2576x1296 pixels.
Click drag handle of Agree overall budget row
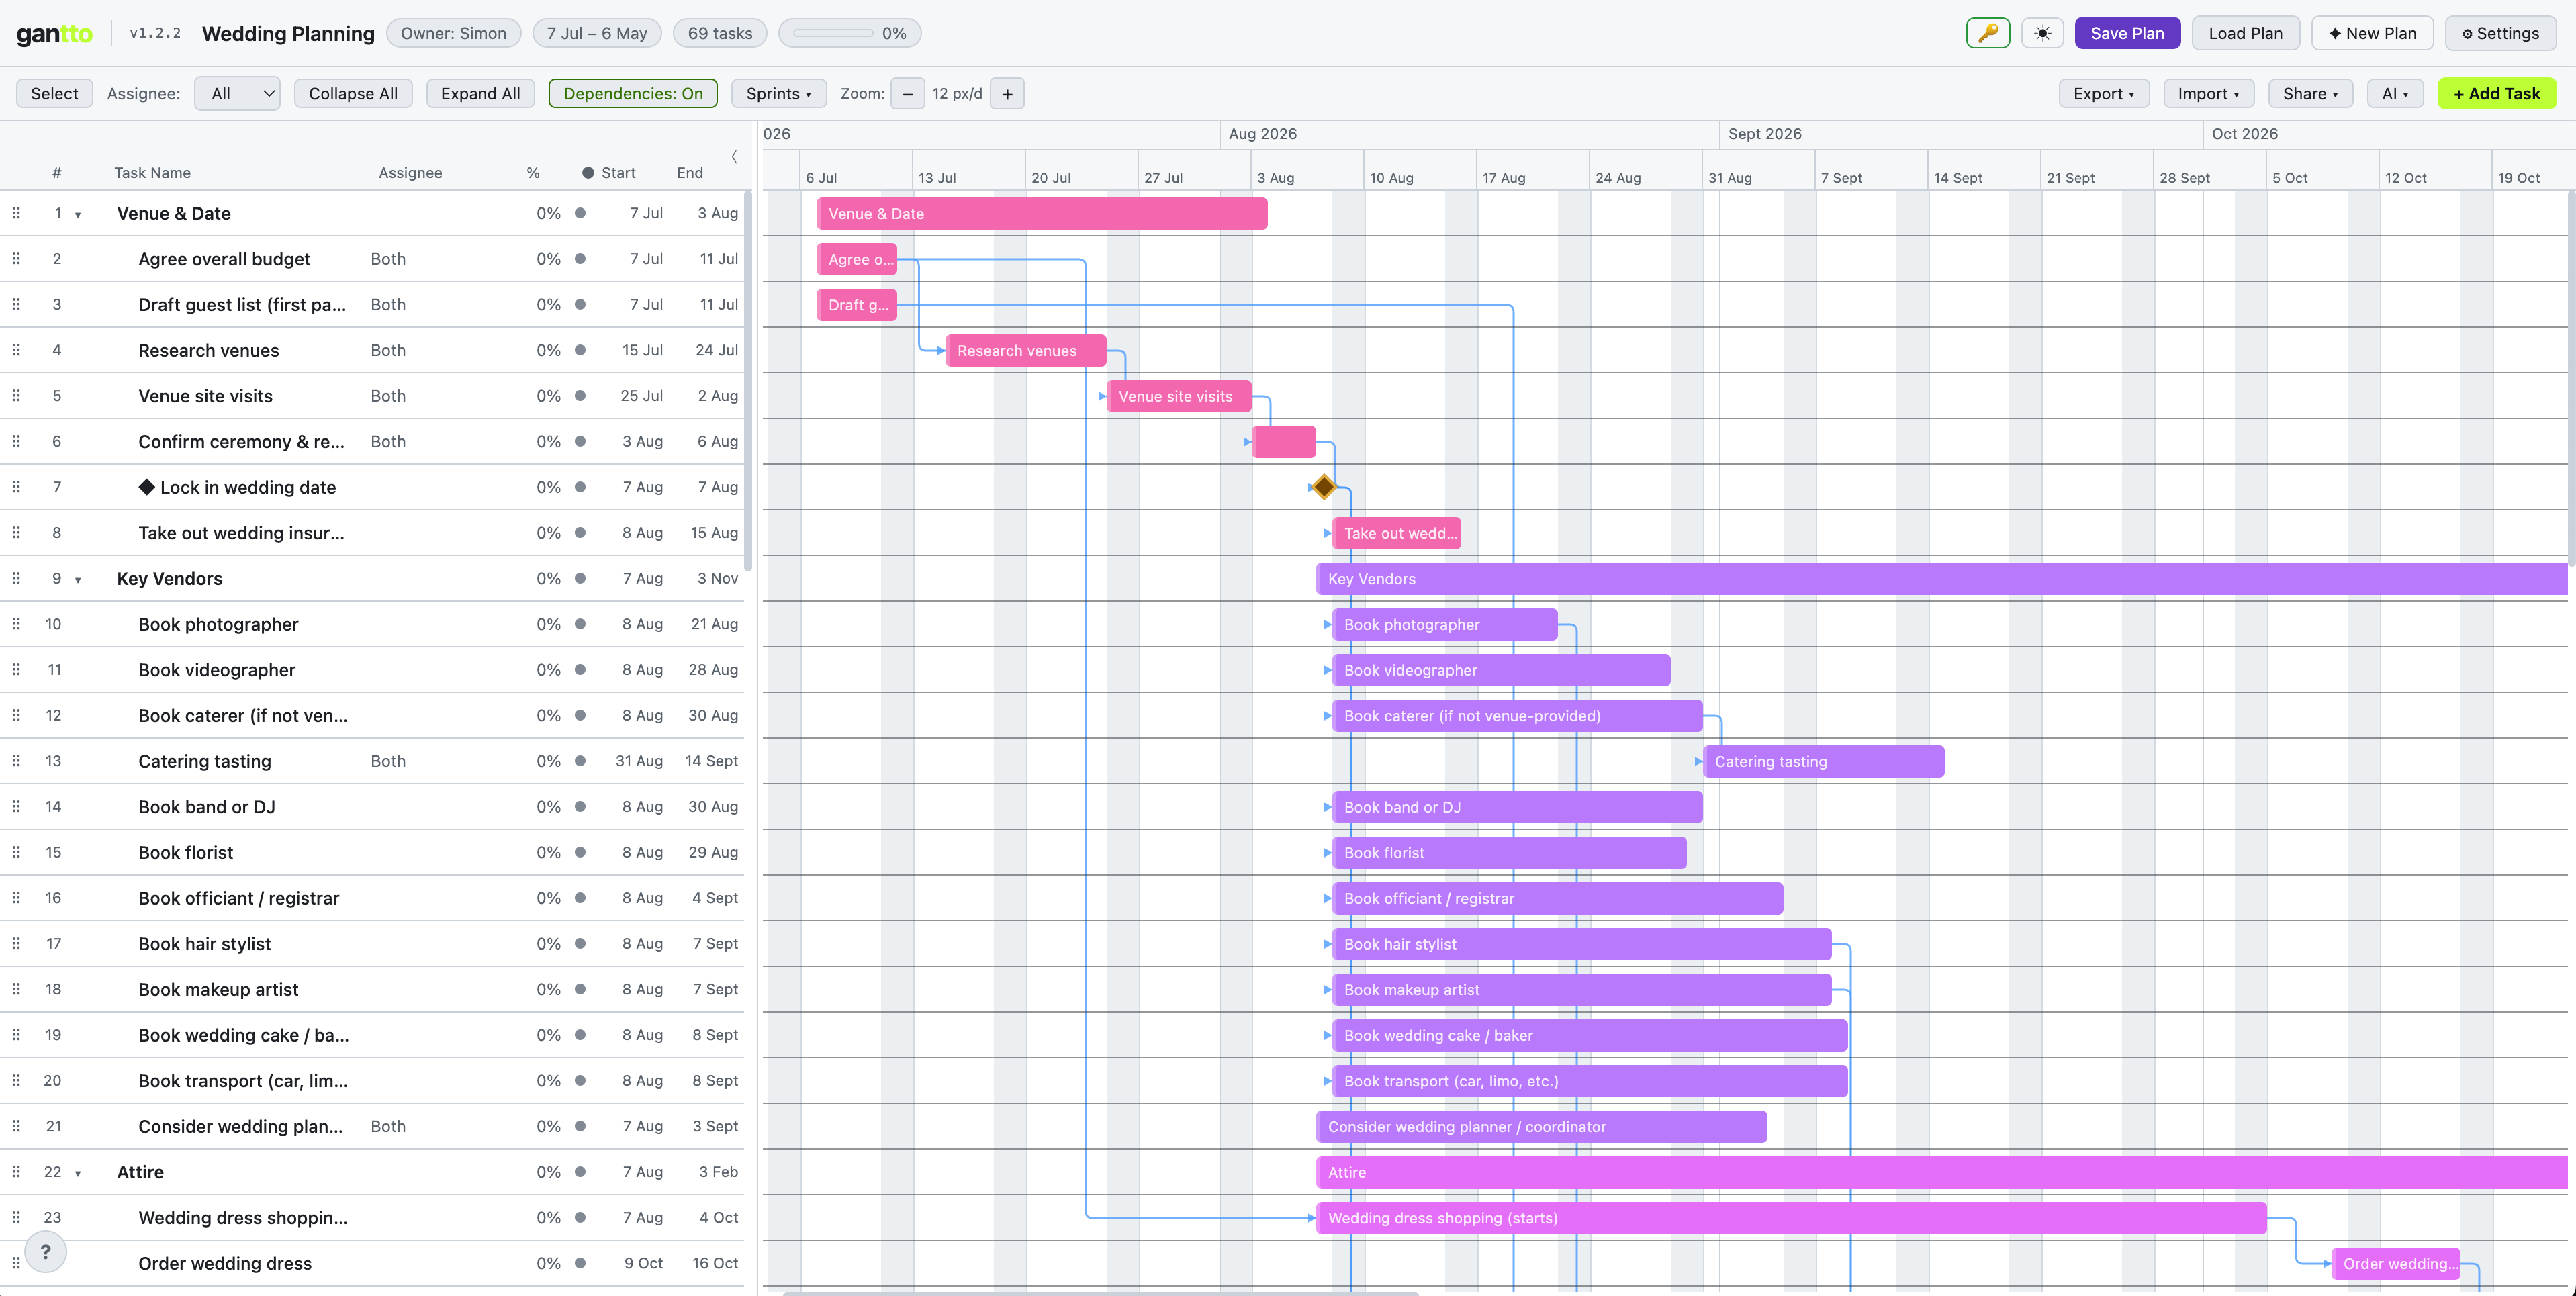16,259
